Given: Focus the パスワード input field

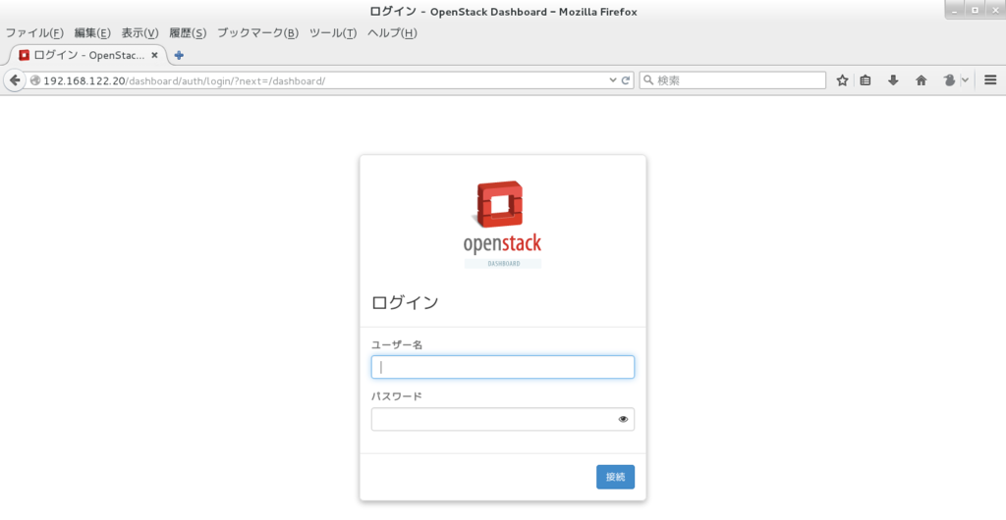Looking at the screenshot, I should [x=503, y=420].
